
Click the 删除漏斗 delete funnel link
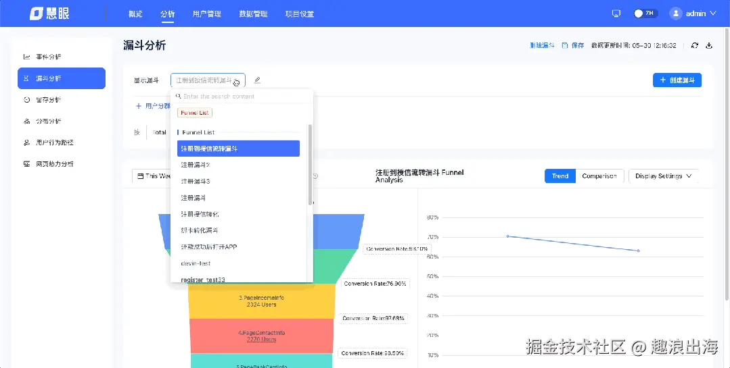click(x=542, y=45)
